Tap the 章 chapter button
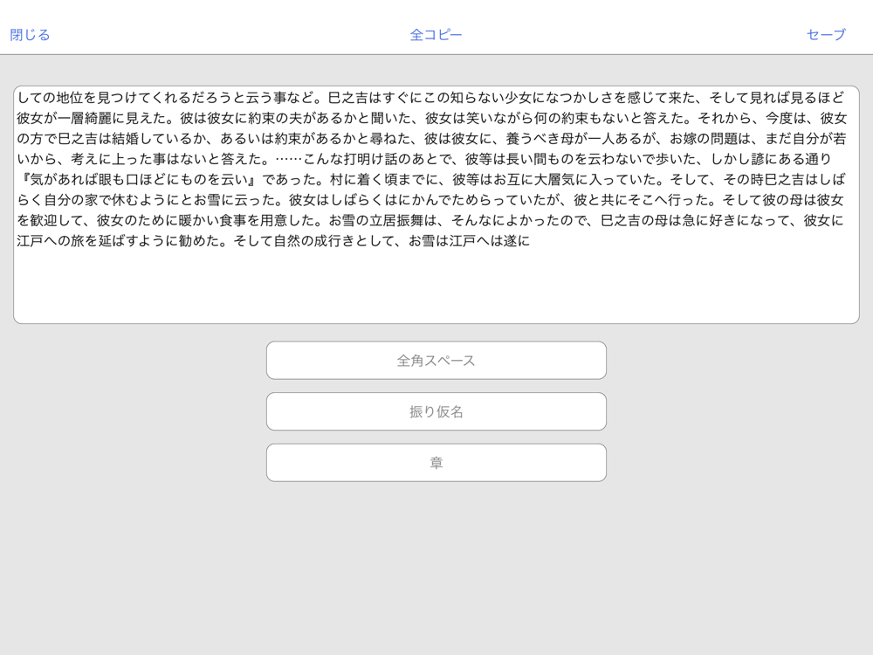Image resolution: width=873 pixels, height=655 pixels. pos(436,463)
